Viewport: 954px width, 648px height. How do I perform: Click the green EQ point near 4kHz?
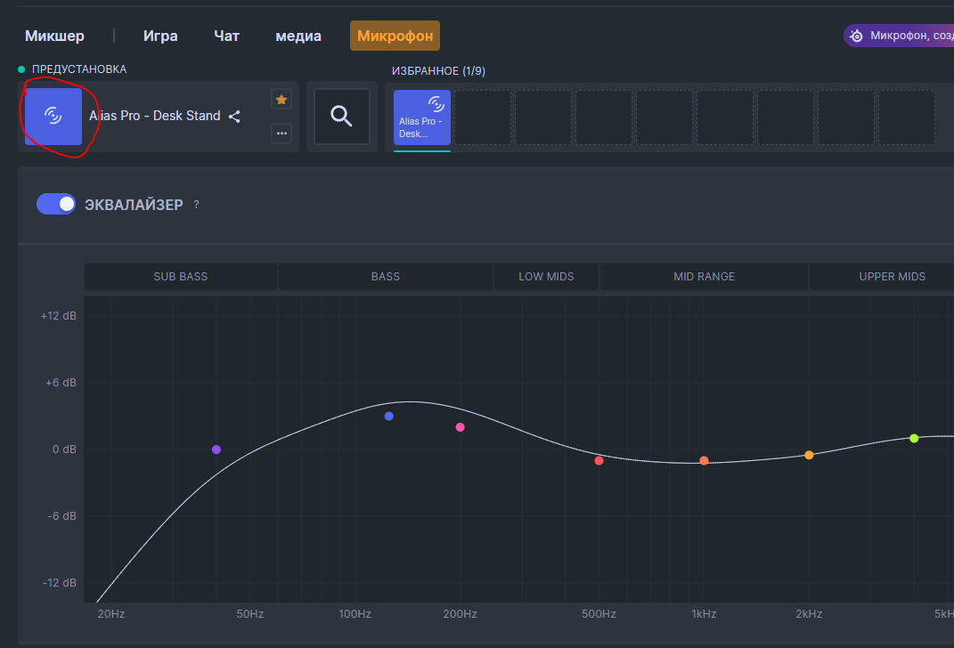pyautogui.click(x=914, y=438)
